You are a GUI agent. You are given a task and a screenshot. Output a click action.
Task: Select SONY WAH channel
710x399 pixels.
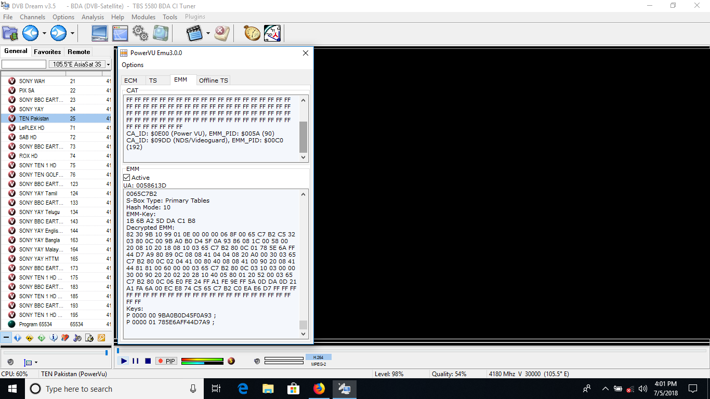tap(56, 81)
